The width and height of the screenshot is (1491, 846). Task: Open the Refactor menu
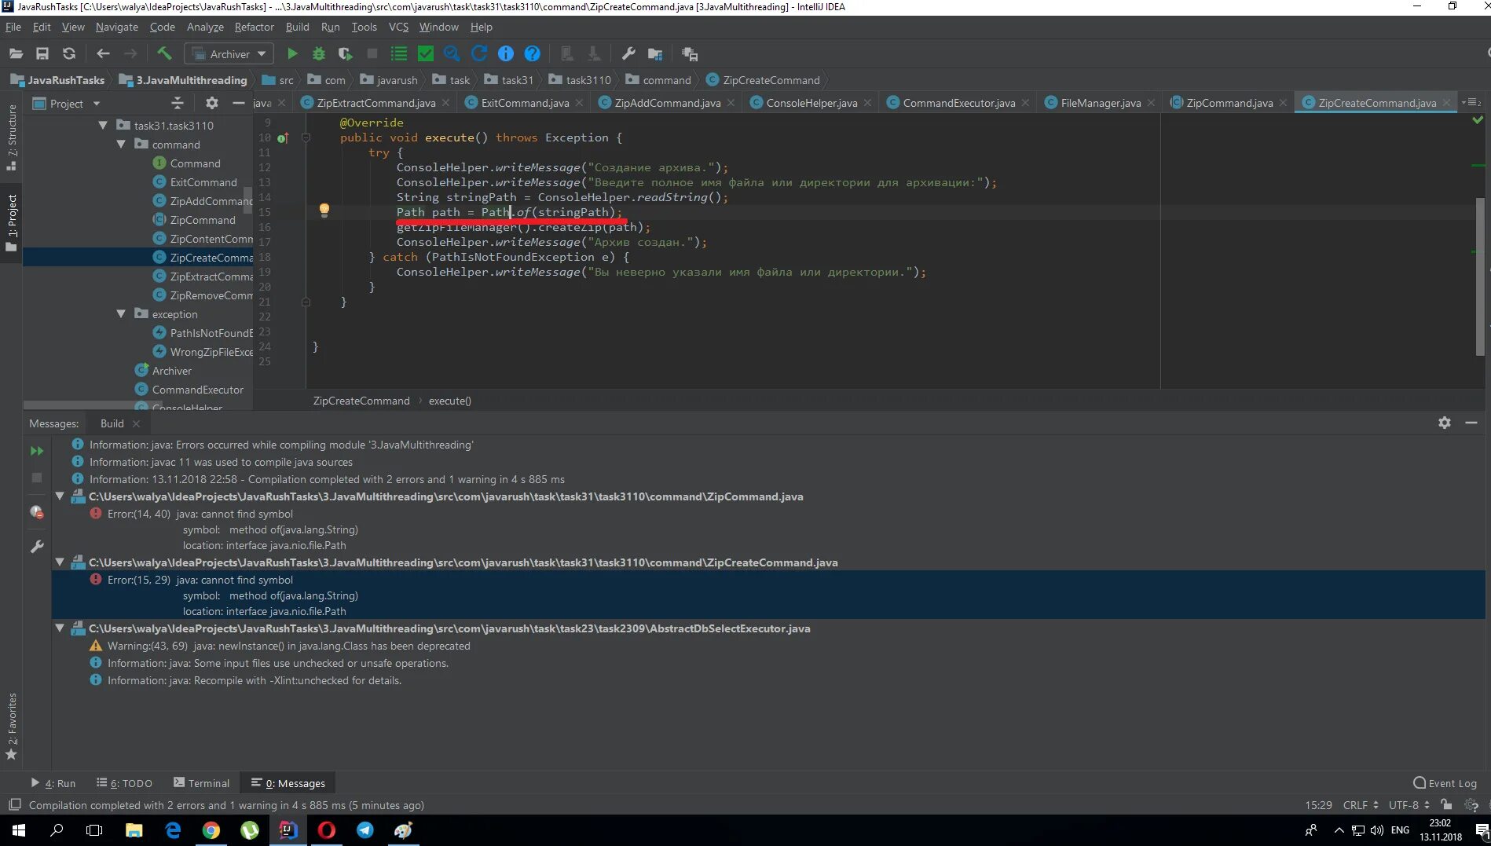[x=255, y=27]
